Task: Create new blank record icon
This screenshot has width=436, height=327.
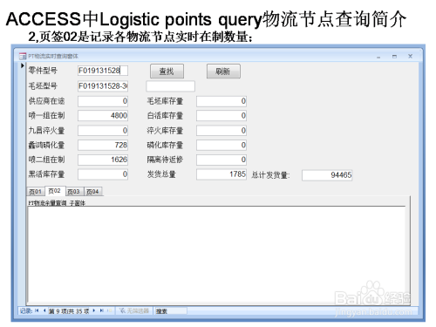Action: 109,310
